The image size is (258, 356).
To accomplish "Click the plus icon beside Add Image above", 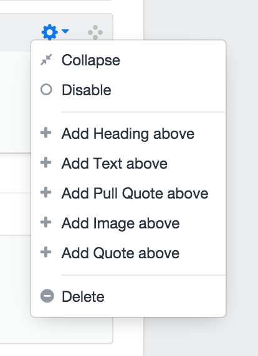I will (45, 222).
